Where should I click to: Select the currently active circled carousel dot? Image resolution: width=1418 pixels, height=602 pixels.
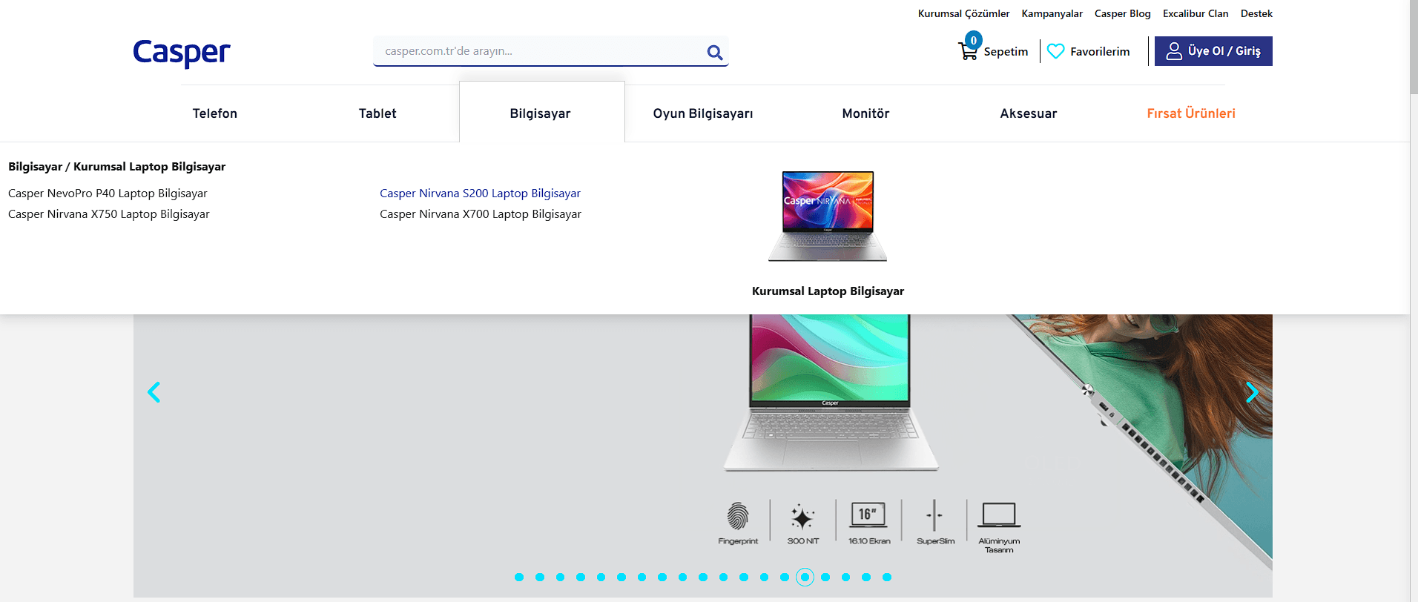point(805,577)
